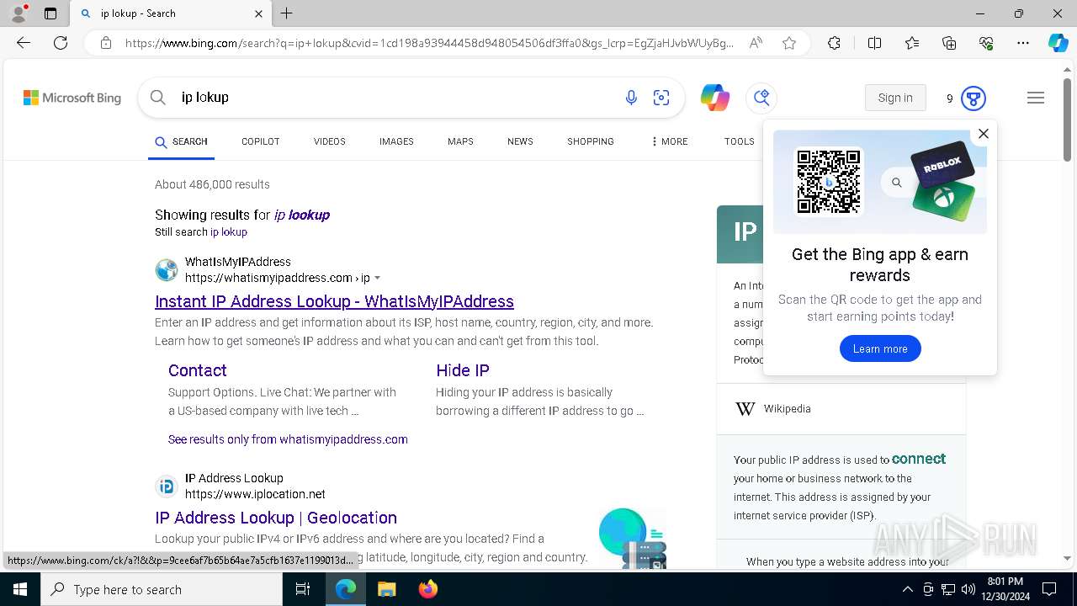This screenshot has height=606, width=1077.
Task: Click the taskbar search box
Action: tap(162, 589)
